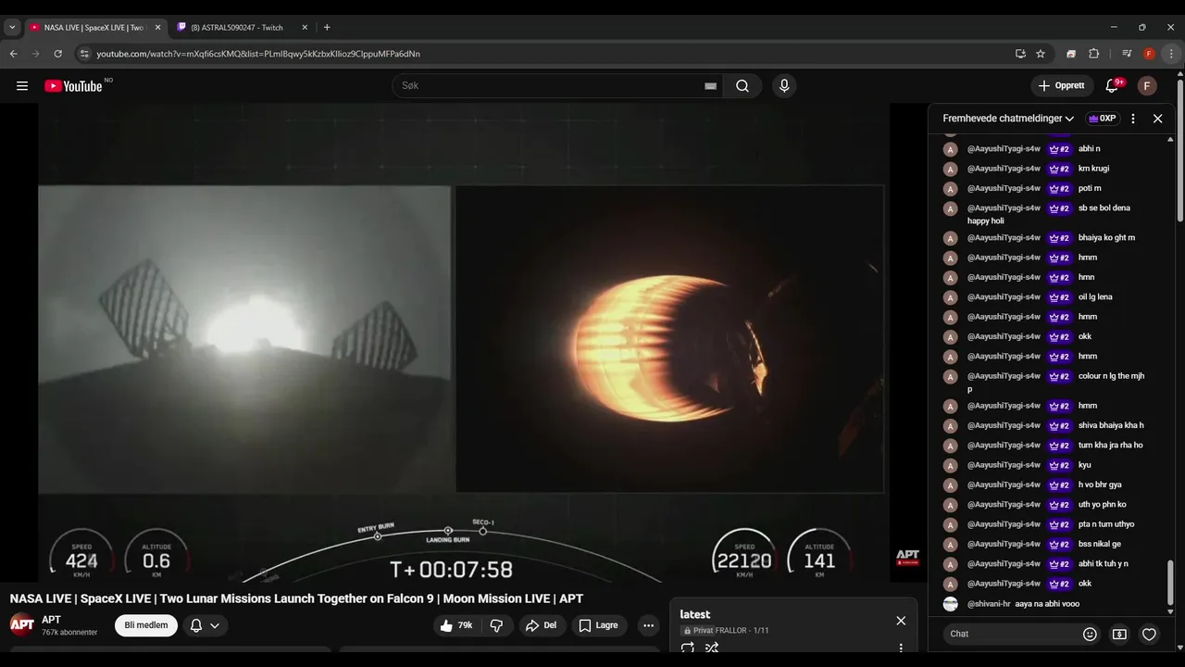Install app icon in address bar
Screen dimensions: 1185x667
pyautogui.click(x=1020, y=54)
